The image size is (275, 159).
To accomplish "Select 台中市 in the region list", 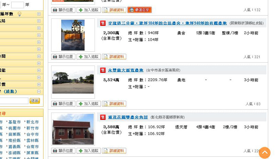I will point(32,134).
